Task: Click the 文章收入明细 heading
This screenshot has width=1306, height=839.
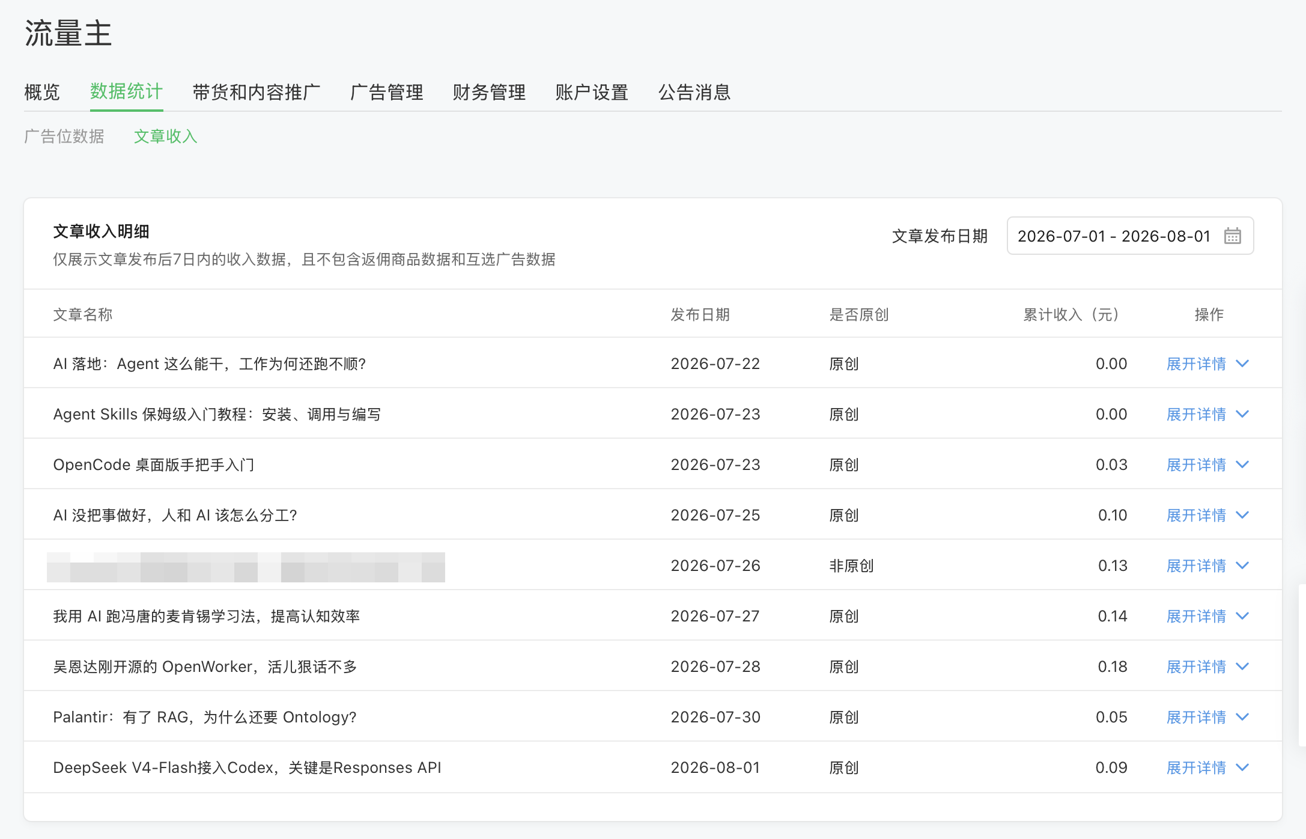Action: click(x=101, y=231)
